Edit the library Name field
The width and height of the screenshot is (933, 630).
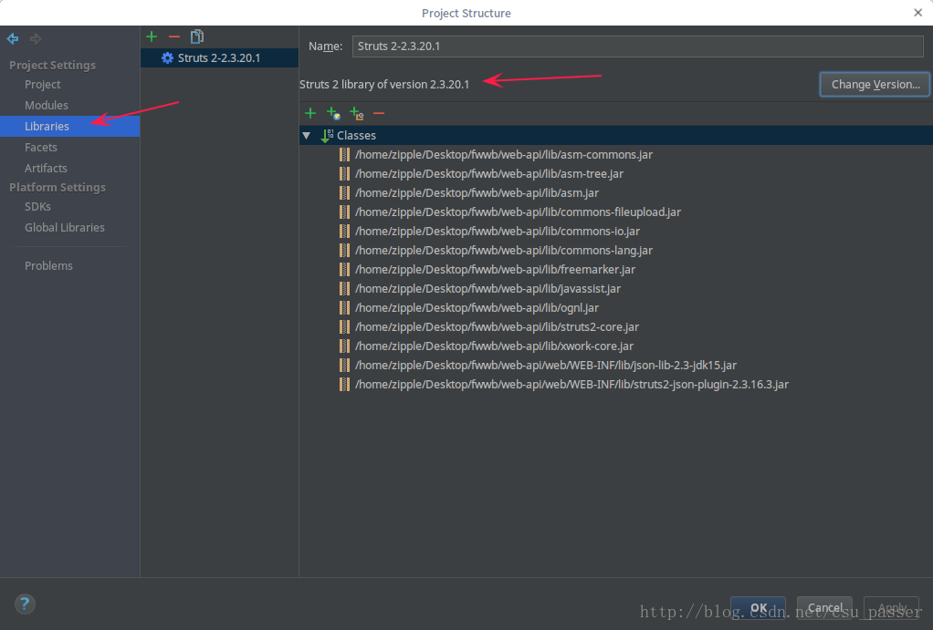pyautogui.click(x=638, y=46)
